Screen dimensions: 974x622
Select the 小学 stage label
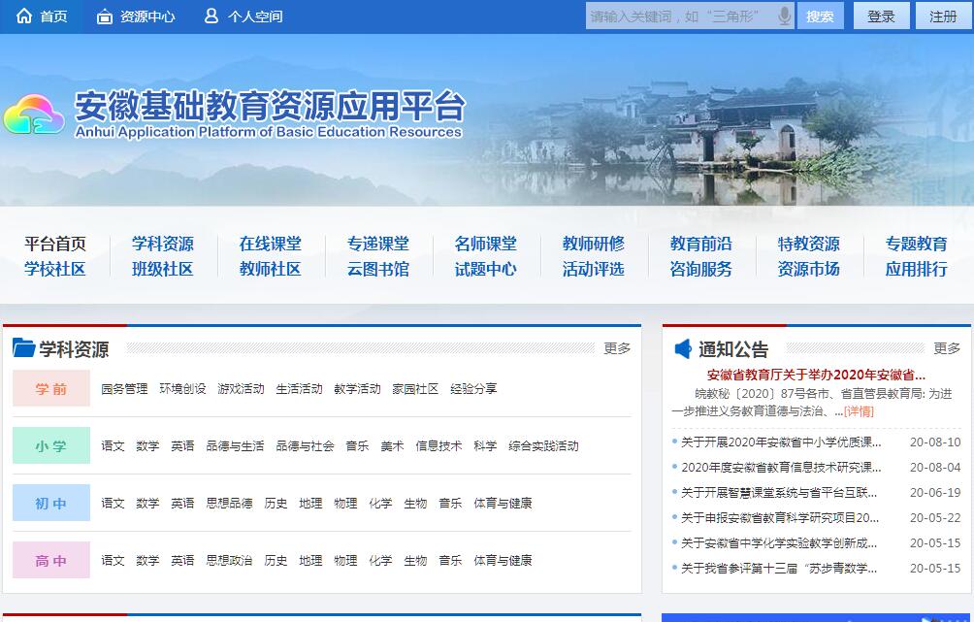51,445
